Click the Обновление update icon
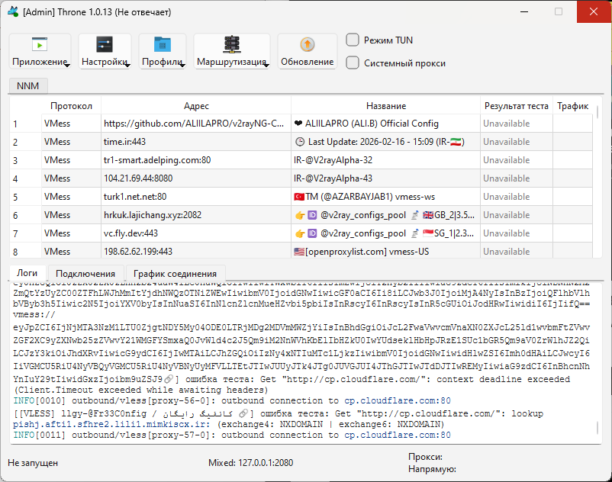 tap(307, 44)
